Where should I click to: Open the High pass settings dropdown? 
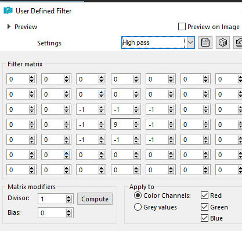pyautogui.click(x=190, y=42)
